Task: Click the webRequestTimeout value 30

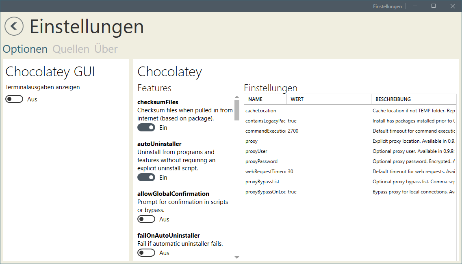Action: point(291,172)
